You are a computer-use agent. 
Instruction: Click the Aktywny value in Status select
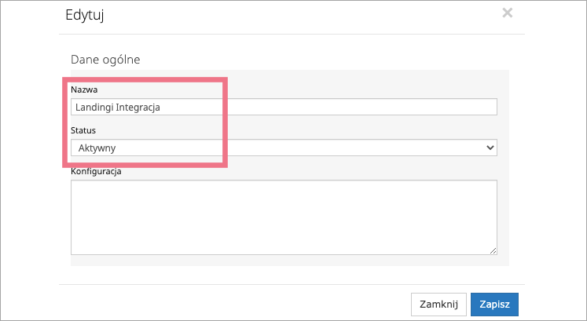coord(97,148)
